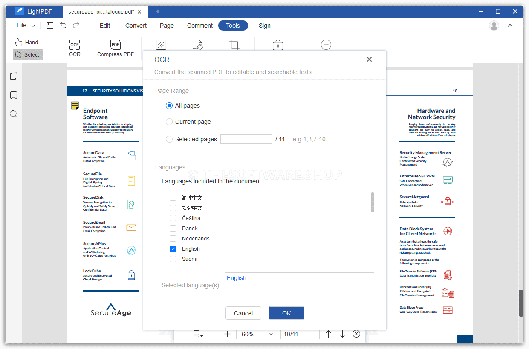
Task: Click the Enterprise SSL VPN heading
Action: (417, 176)
